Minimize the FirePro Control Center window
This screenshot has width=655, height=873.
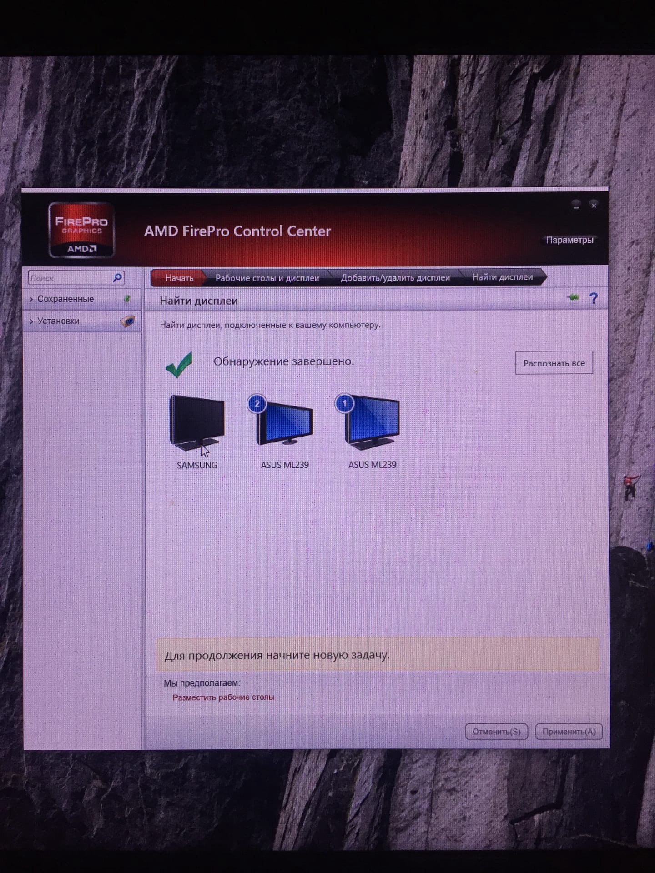click(x=576, y=205)
